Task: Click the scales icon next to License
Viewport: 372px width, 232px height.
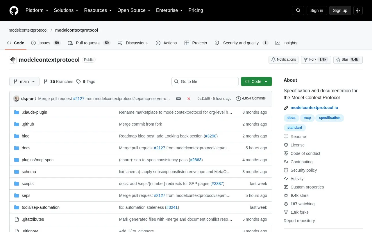Action: click(x=286, y=145)
